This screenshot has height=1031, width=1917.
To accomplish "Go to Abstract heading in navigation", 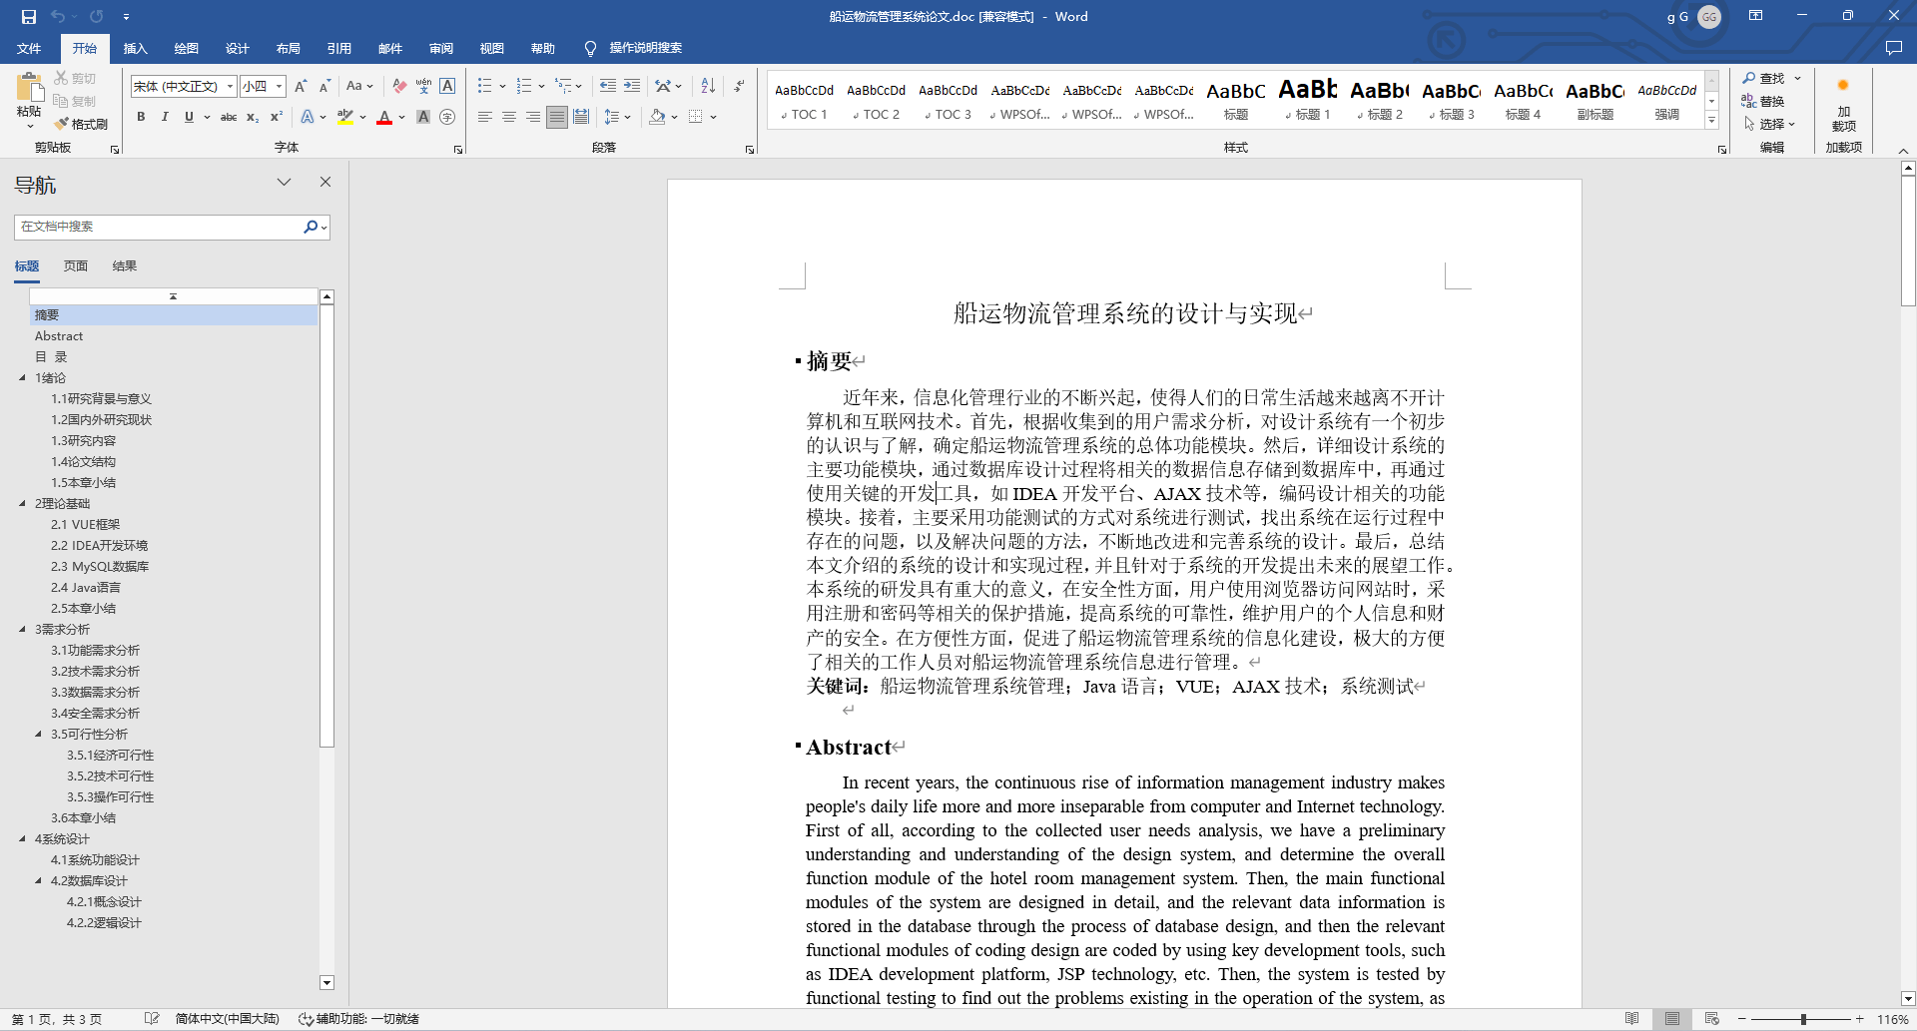I will tap(59, 335).
